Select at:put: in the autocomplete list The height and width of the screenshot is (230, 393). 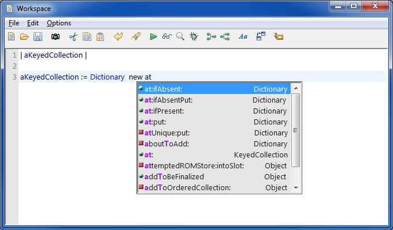click(214, 122)
